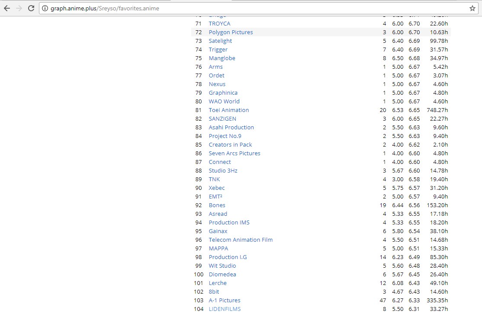Viewport: 482px width, 320px height.
Task: Open the Asahi Production link
Action: coord(231,127)
